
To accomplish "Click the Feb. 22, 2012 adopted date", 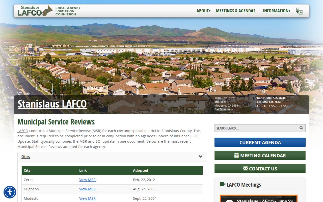I will point(144,180).
